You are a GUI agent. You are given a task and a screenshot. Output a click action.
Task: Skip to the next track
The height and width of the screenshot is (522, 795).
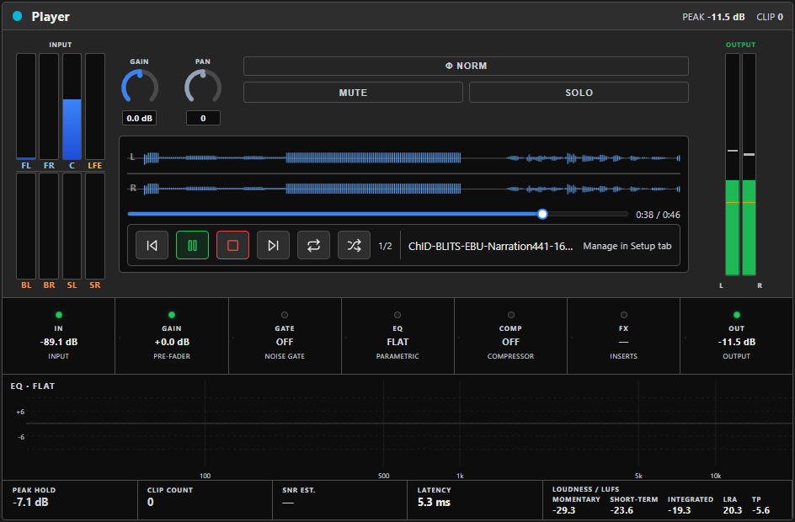(273, 245)
